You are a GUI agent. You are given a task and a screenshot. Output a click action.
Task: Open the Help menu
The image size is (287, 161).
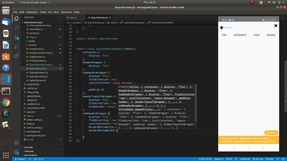pyautogui.click(x=77, y=12)
